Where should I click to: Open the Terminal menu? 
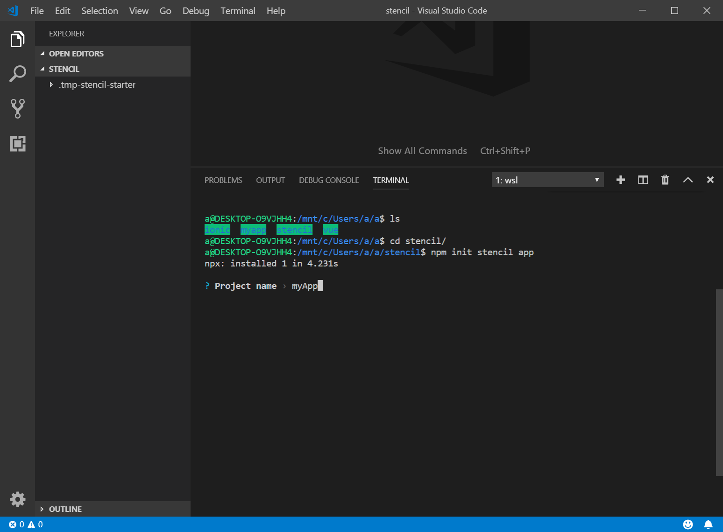[x=238, y=11]
